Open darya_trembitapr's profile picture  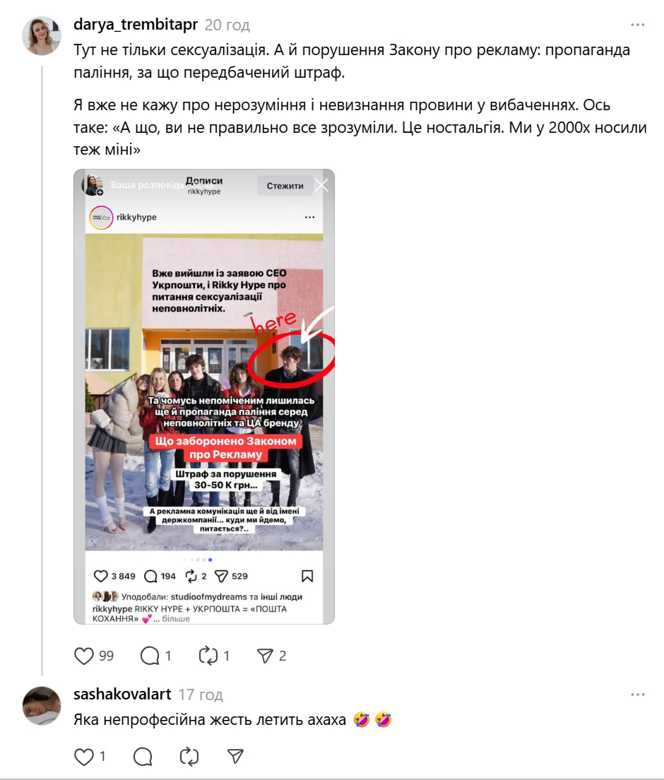pos(42,35)
